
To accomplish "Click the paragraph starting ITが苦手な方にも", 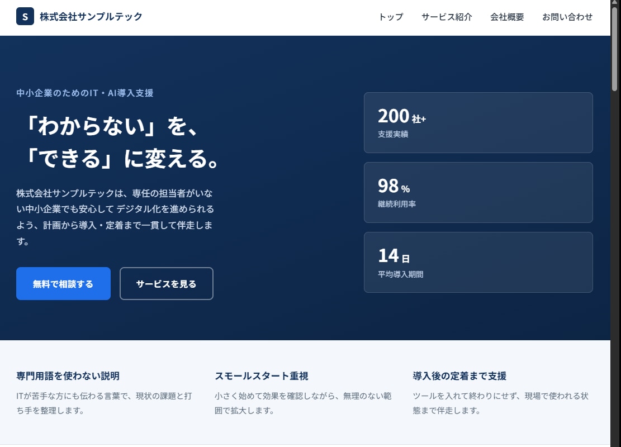I will pyautogui.click(x=104, y=403).
